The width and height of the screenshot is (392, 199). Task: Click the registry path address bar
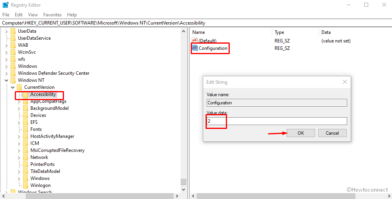196,23
